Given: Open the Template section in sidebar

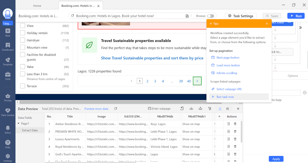Looking at the screenshot, I should (8, 62).
